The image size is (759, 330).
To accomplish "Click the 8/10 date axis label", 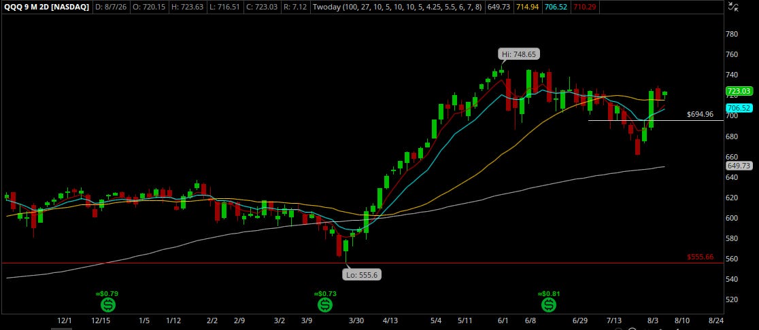I will [x=681, y=320].
